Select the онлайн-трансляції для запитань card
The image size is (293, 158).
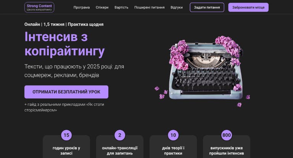point(120,147)
